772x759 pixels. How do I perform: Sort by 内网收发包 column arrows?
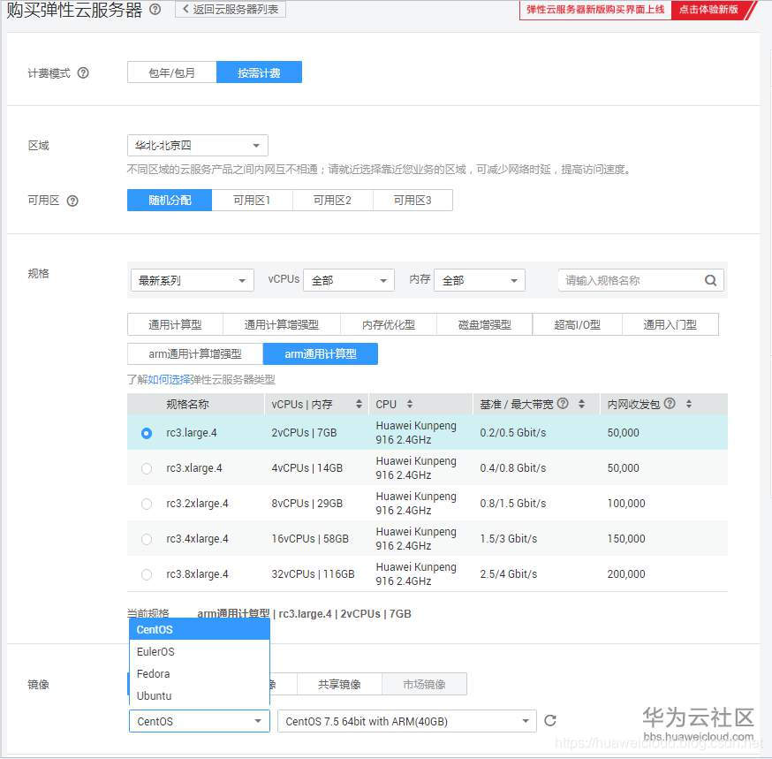click(x=689, y=404)
